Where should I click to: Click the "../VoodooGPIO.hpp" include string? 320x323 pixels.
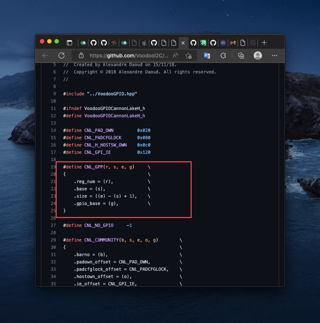click(x=112, y=94)
